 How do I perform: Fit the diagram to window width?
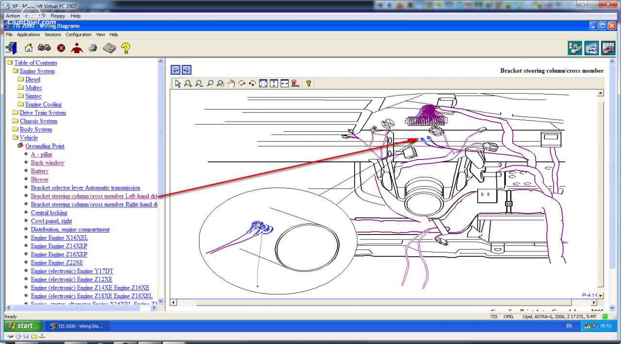click(x=284, y=83)
